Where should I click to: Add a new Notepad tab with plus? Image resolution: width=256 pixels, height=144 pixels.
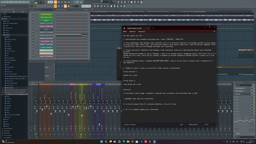pyautogui.click(x=153, y=28)
